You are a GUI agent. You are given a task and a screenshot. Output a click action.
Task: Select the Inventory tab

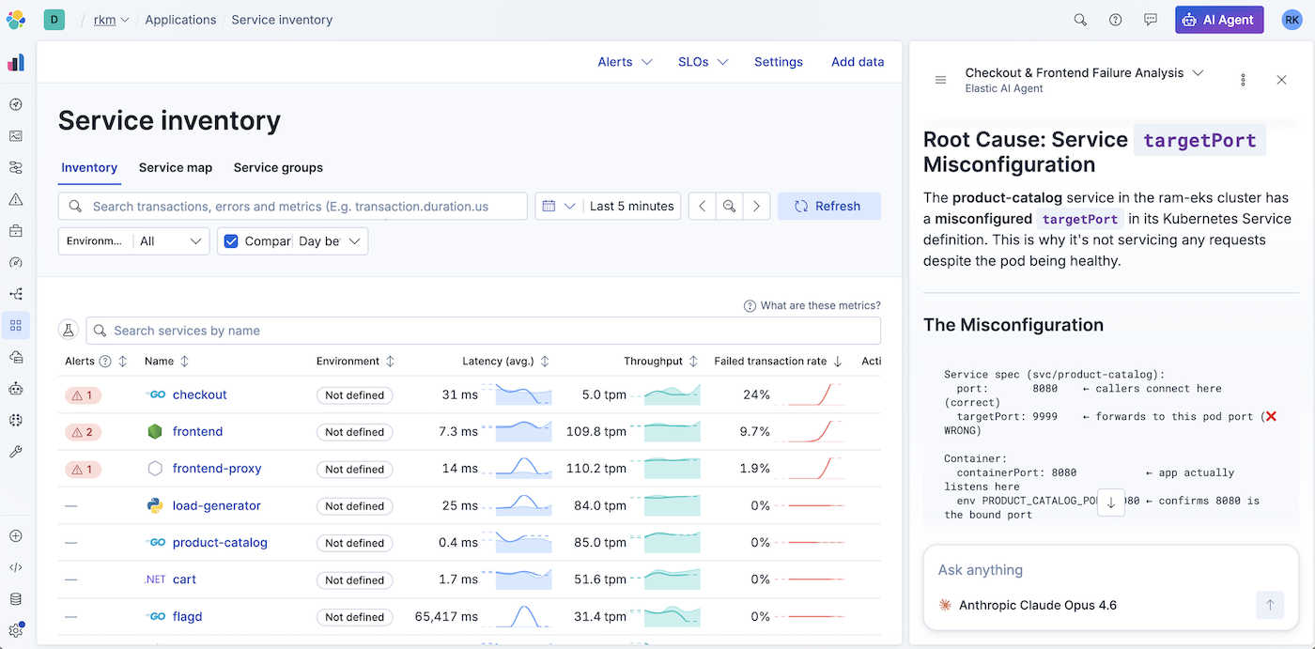pos(89,167)
